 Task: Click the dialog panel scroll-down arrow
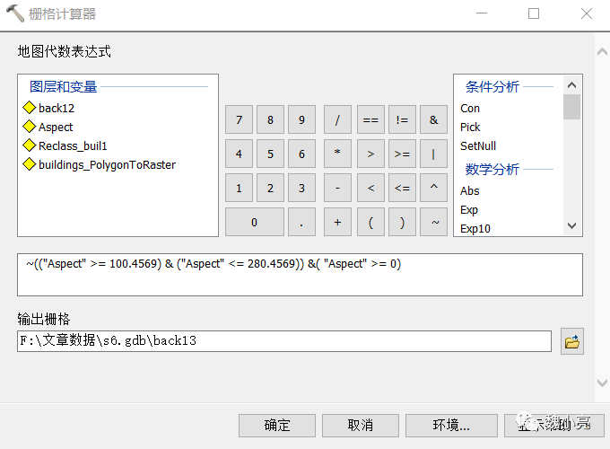point(602,383)
